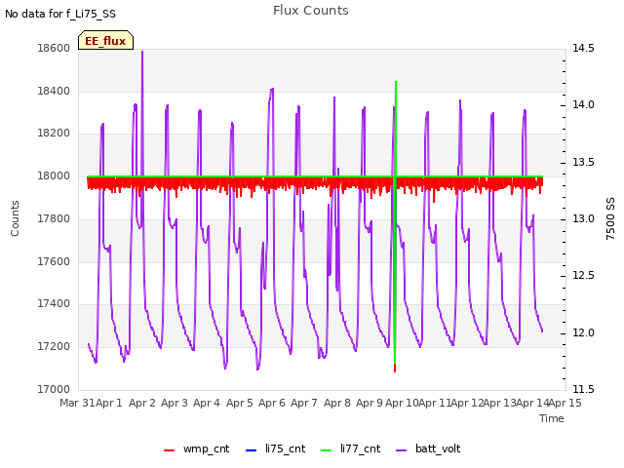Click the 17400 y-axis tick label

[x=54, y=303]
